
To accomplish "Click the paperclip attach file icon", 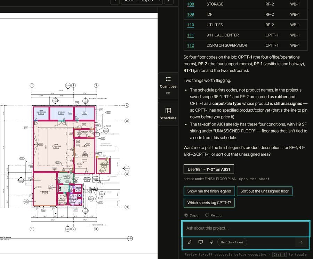I will (x=190, y=242).
